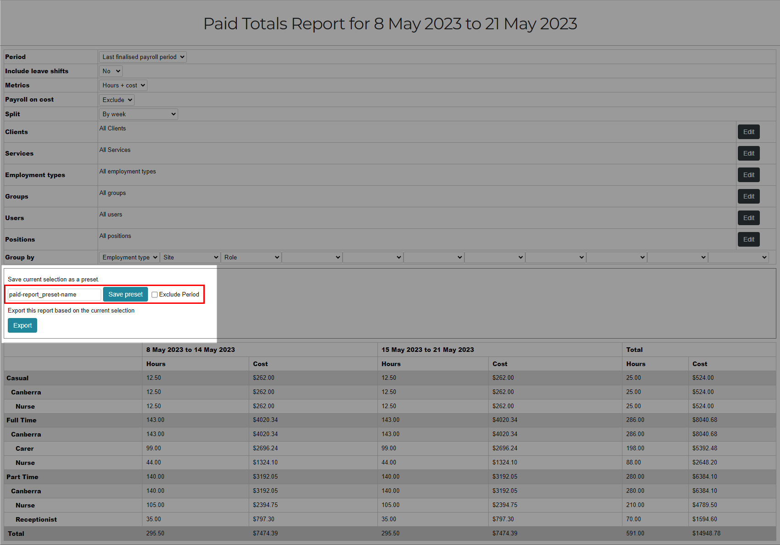Click the Export button

(x=22, y=325)
